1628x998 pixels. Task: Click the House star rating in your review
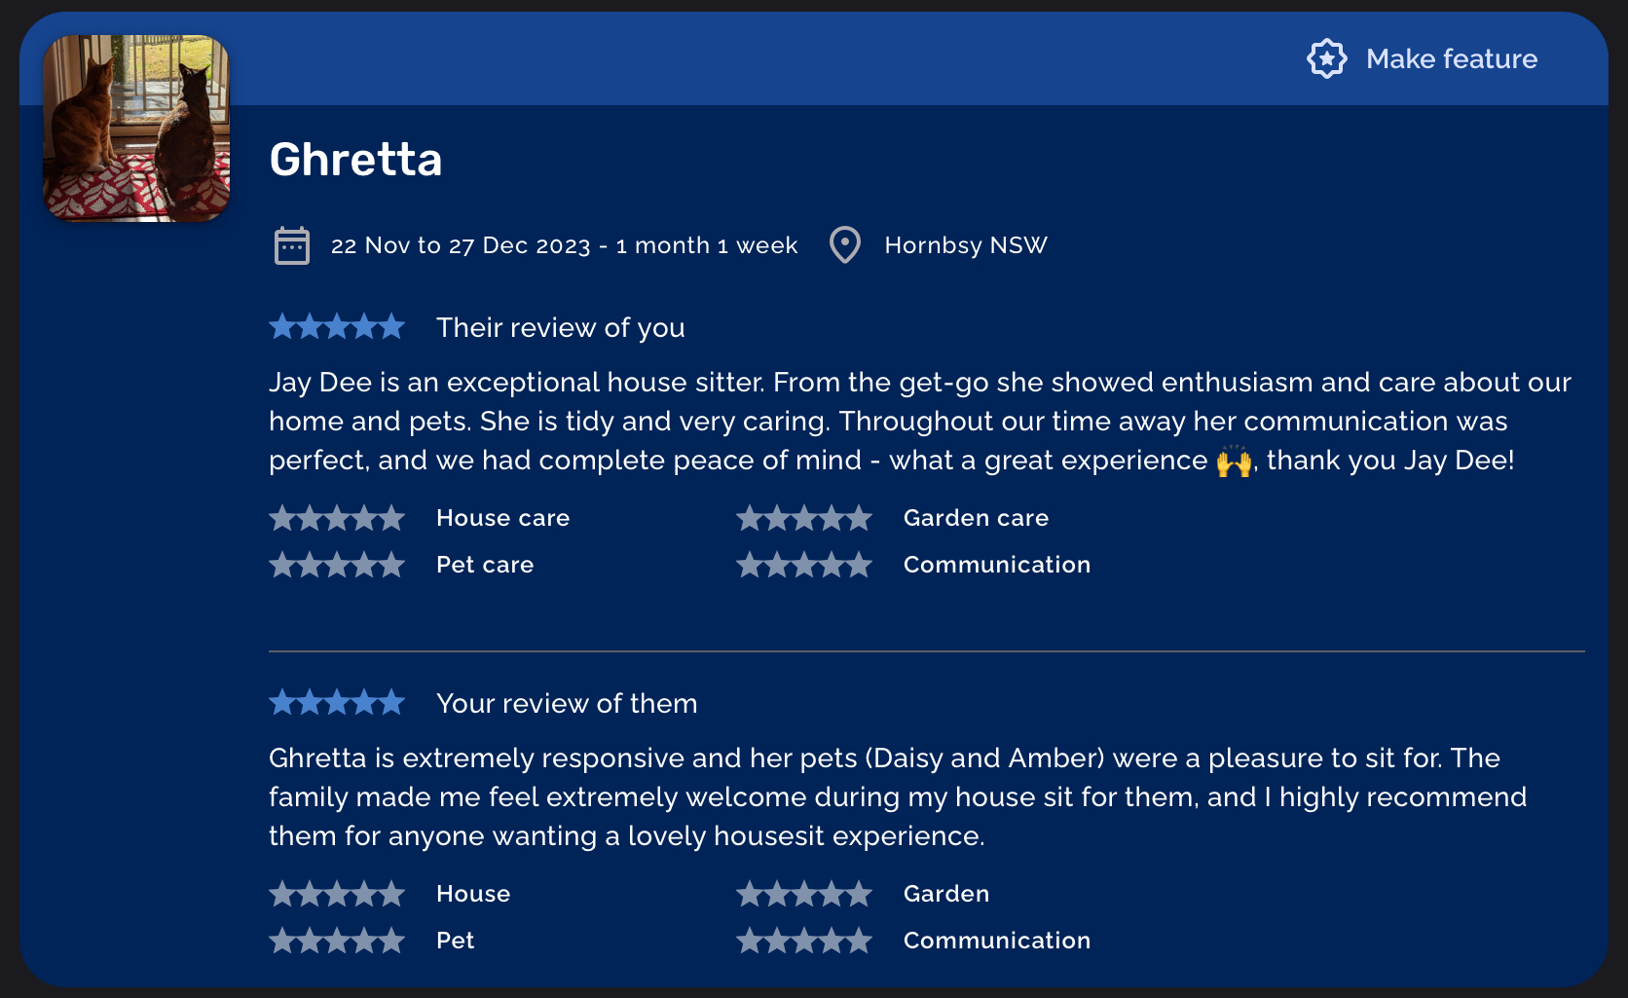coord(337,894)
